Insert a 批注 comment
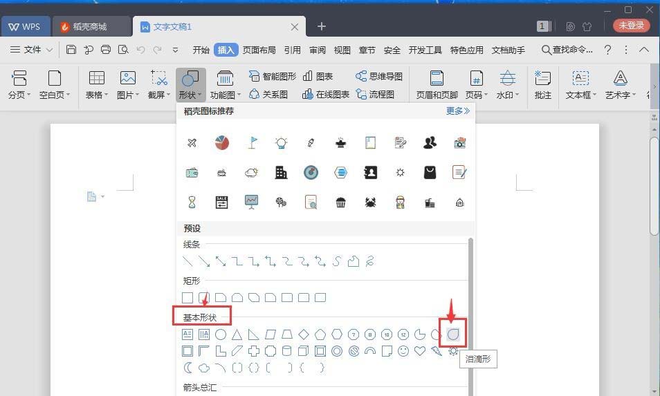The width and height of the screenshot is (660, 396). tap(542, 84)
